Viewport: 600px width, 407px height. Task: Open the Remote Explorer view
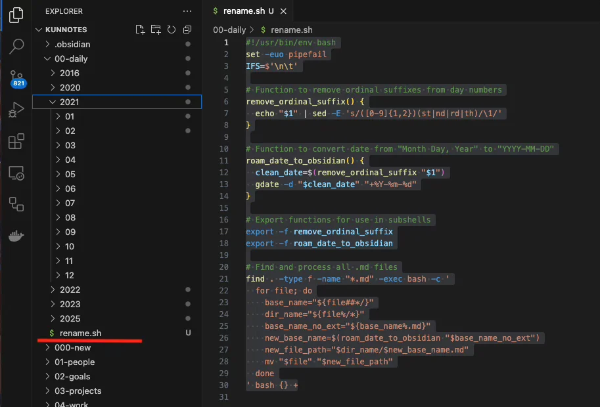(16, 173)
